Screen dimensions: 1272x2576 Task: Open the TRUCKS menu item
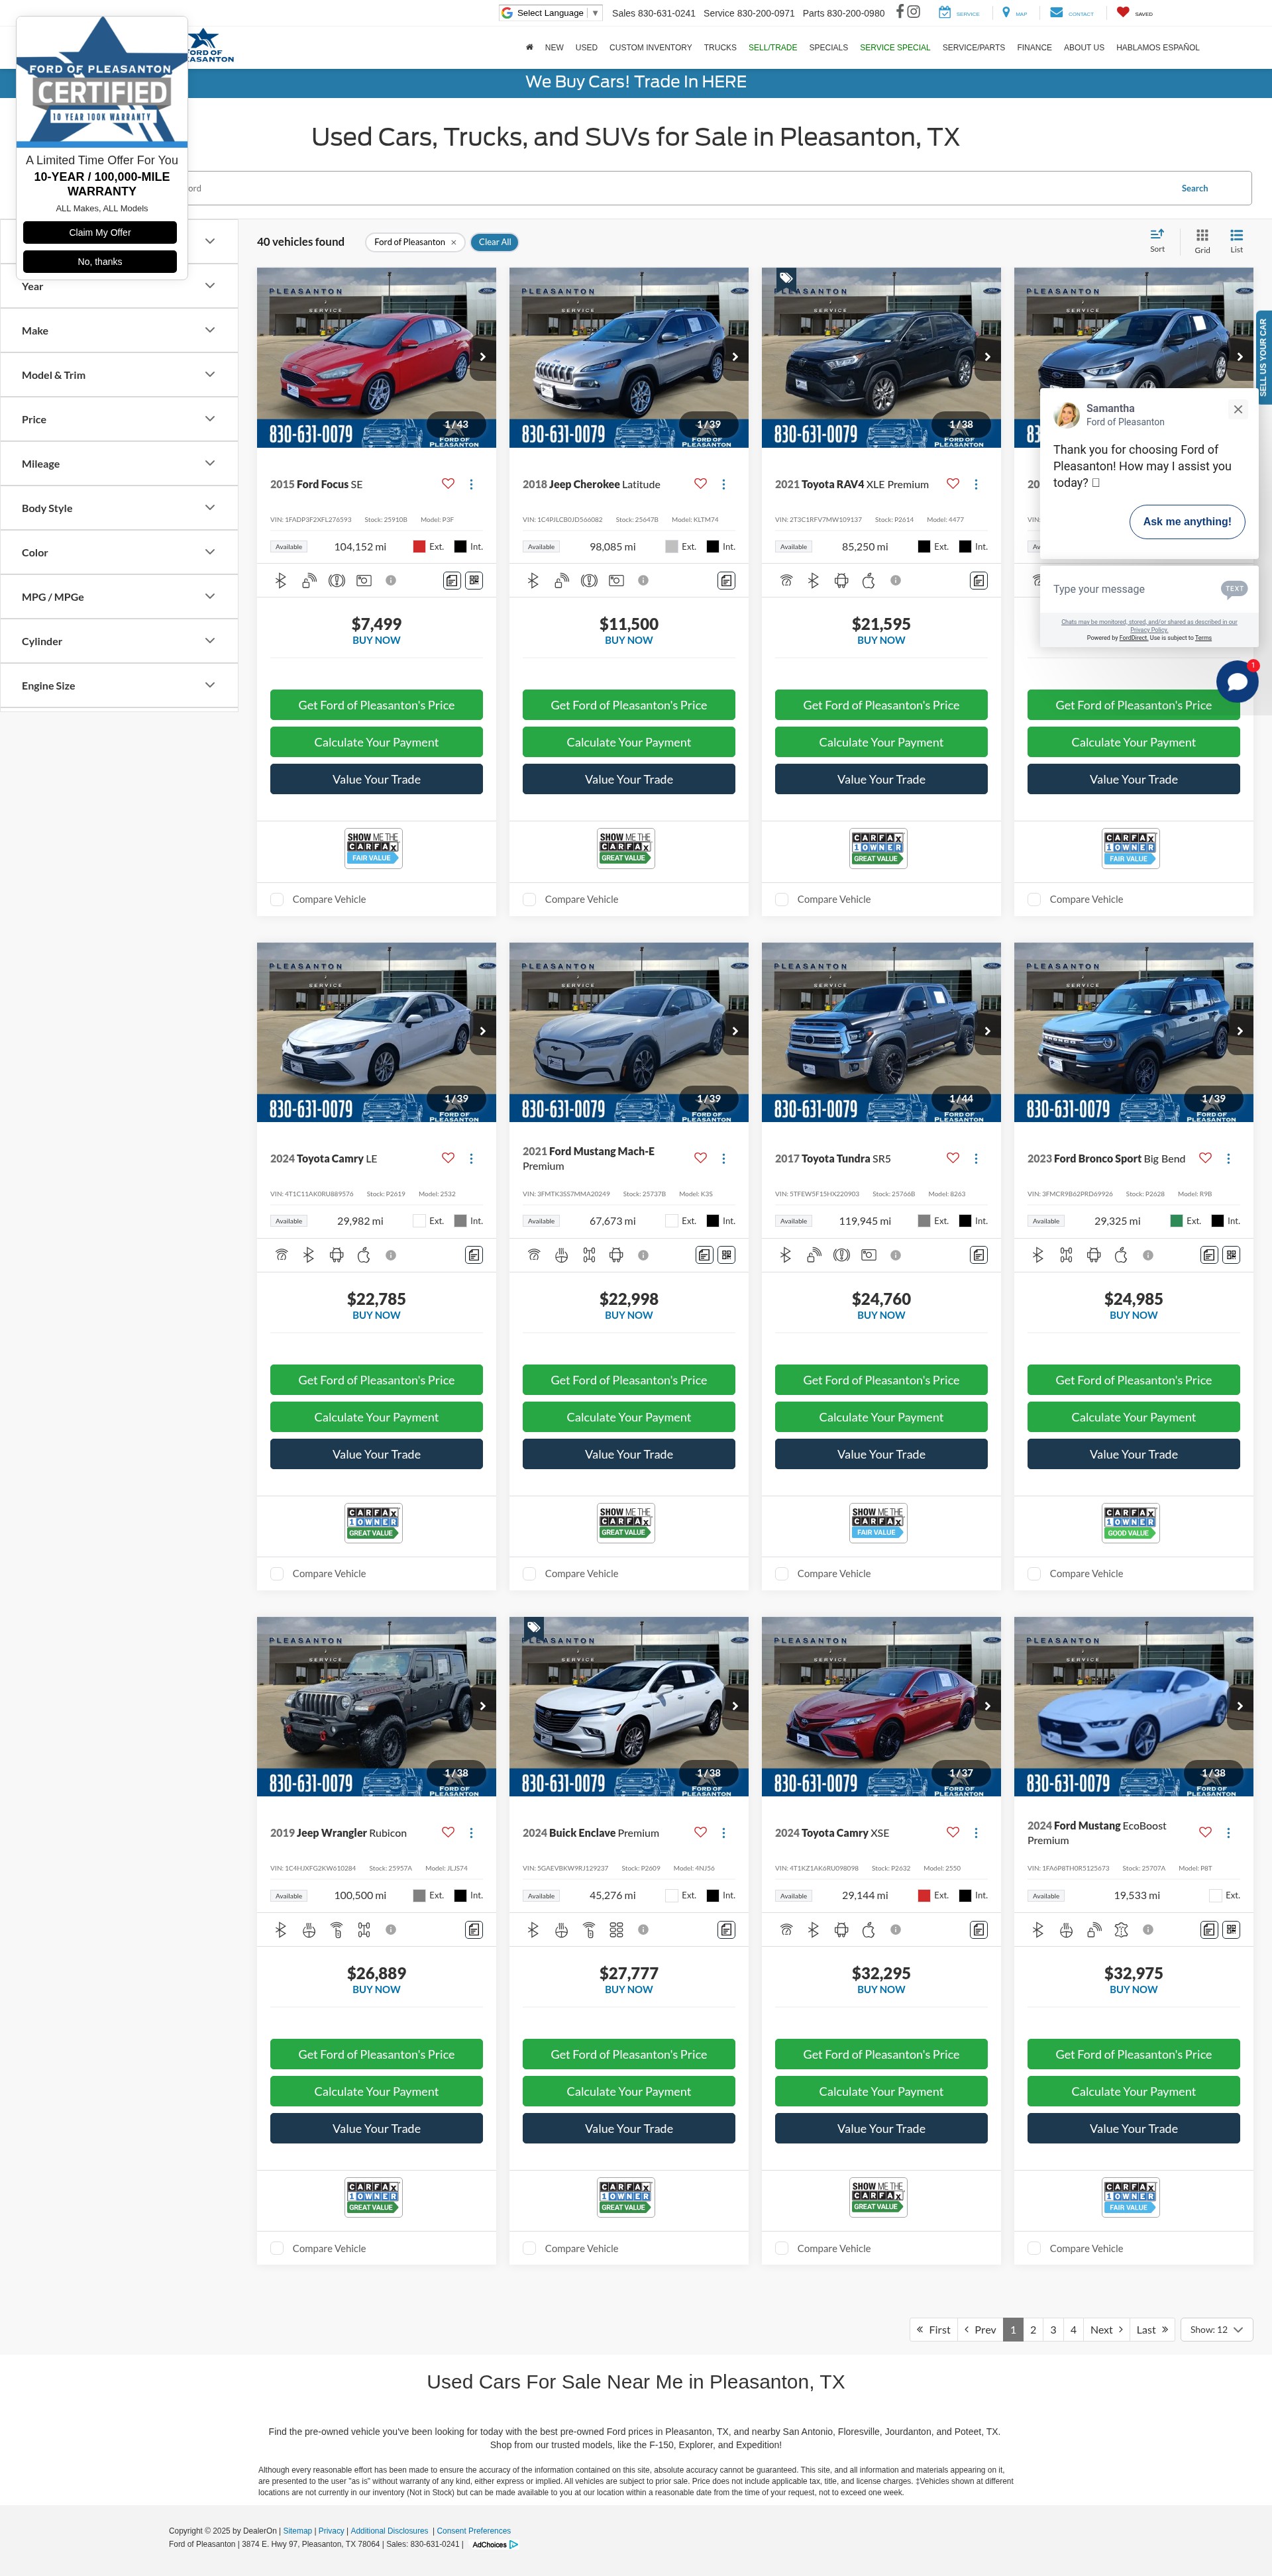click(x=720, y=47)
